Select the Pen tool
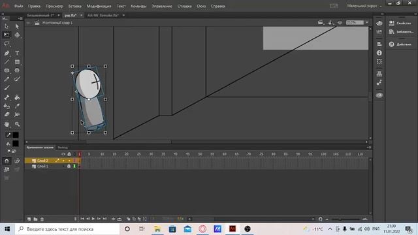Screen dimensions: 418x235 pyautogui.click(x=7, y=54)
